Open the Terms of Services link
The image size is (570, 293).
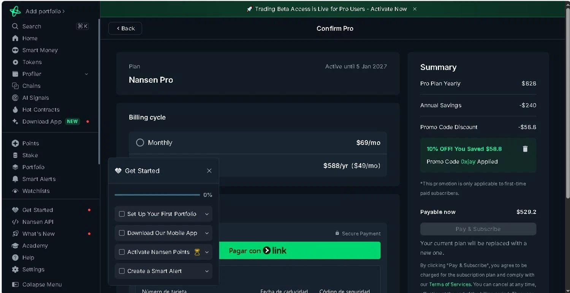pyautogui.click(x=450, y=284)
